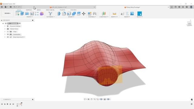Viewport: 194px width, 109px height.
Task: Switch to the MESH tab
Action: [39, 10]
